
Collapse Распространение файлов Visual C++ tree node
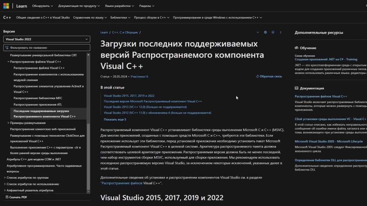point(8,62)
